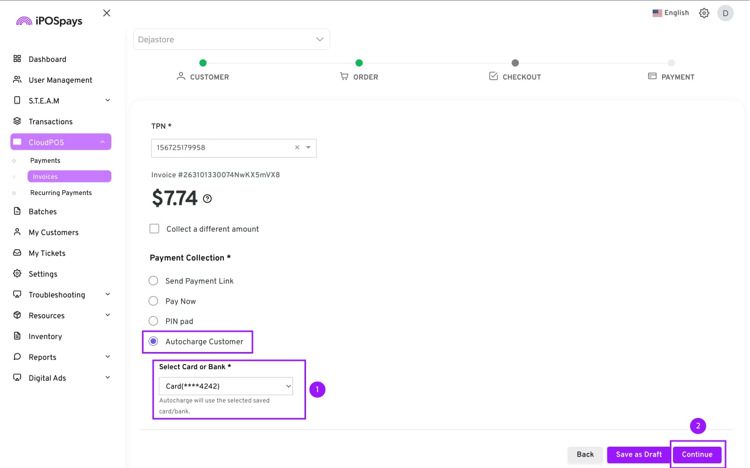Open the Dejastore store dropdown
750x468 pixels.
tap(231, 40)
